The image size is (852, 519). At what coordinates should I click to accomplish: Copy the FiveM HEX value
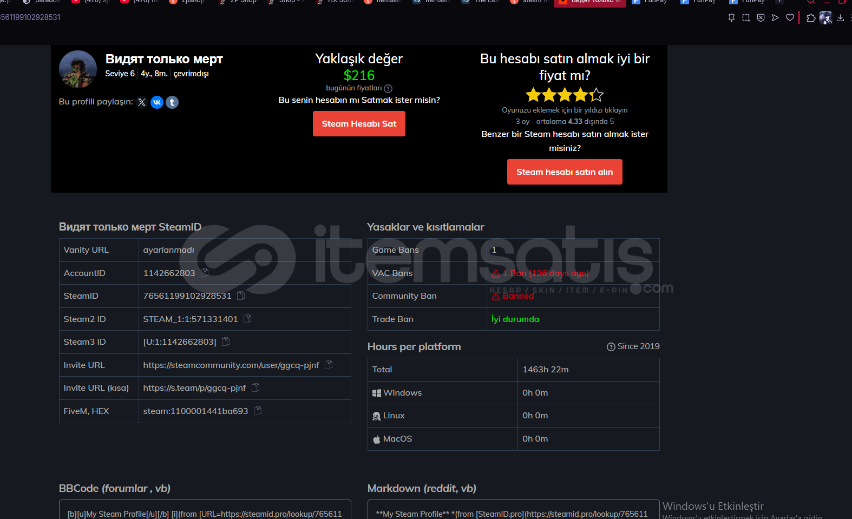(258, 411)
